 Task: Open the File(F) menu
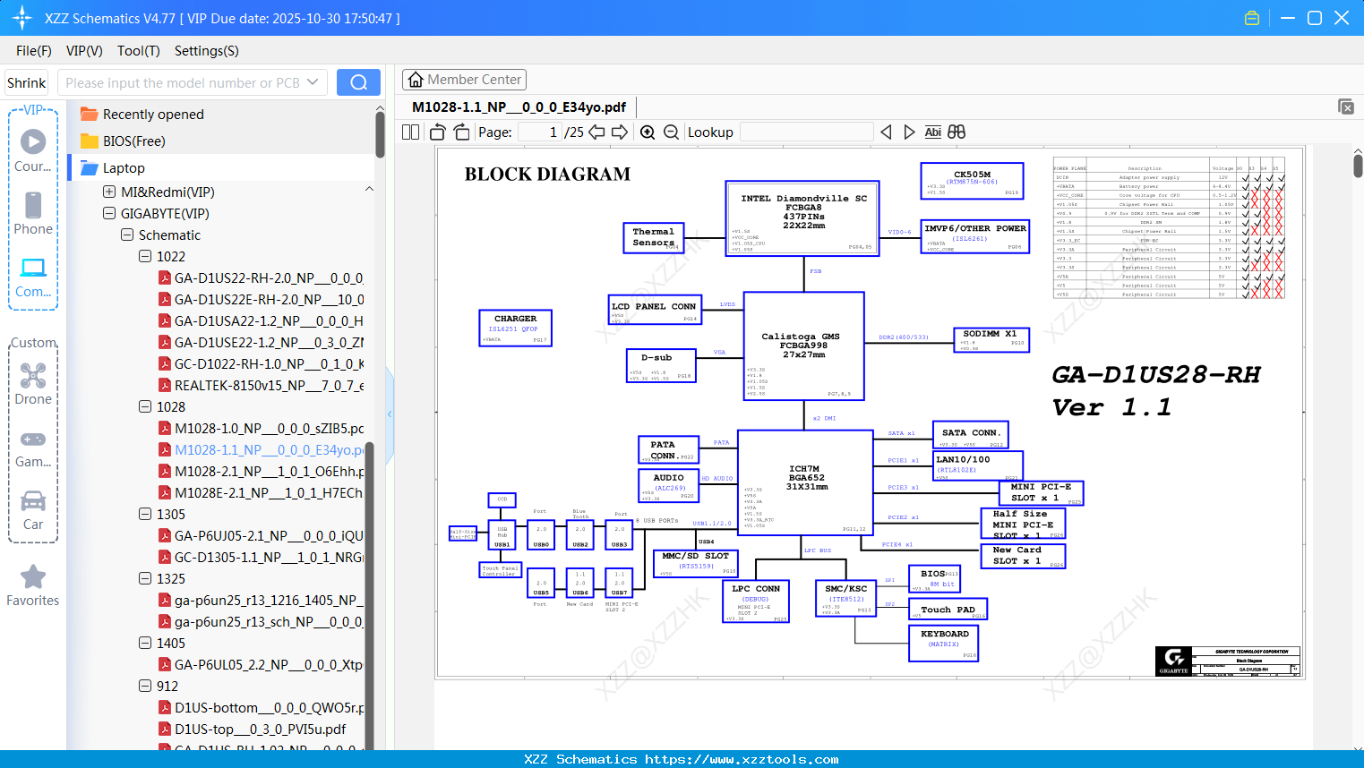[34, 51]
